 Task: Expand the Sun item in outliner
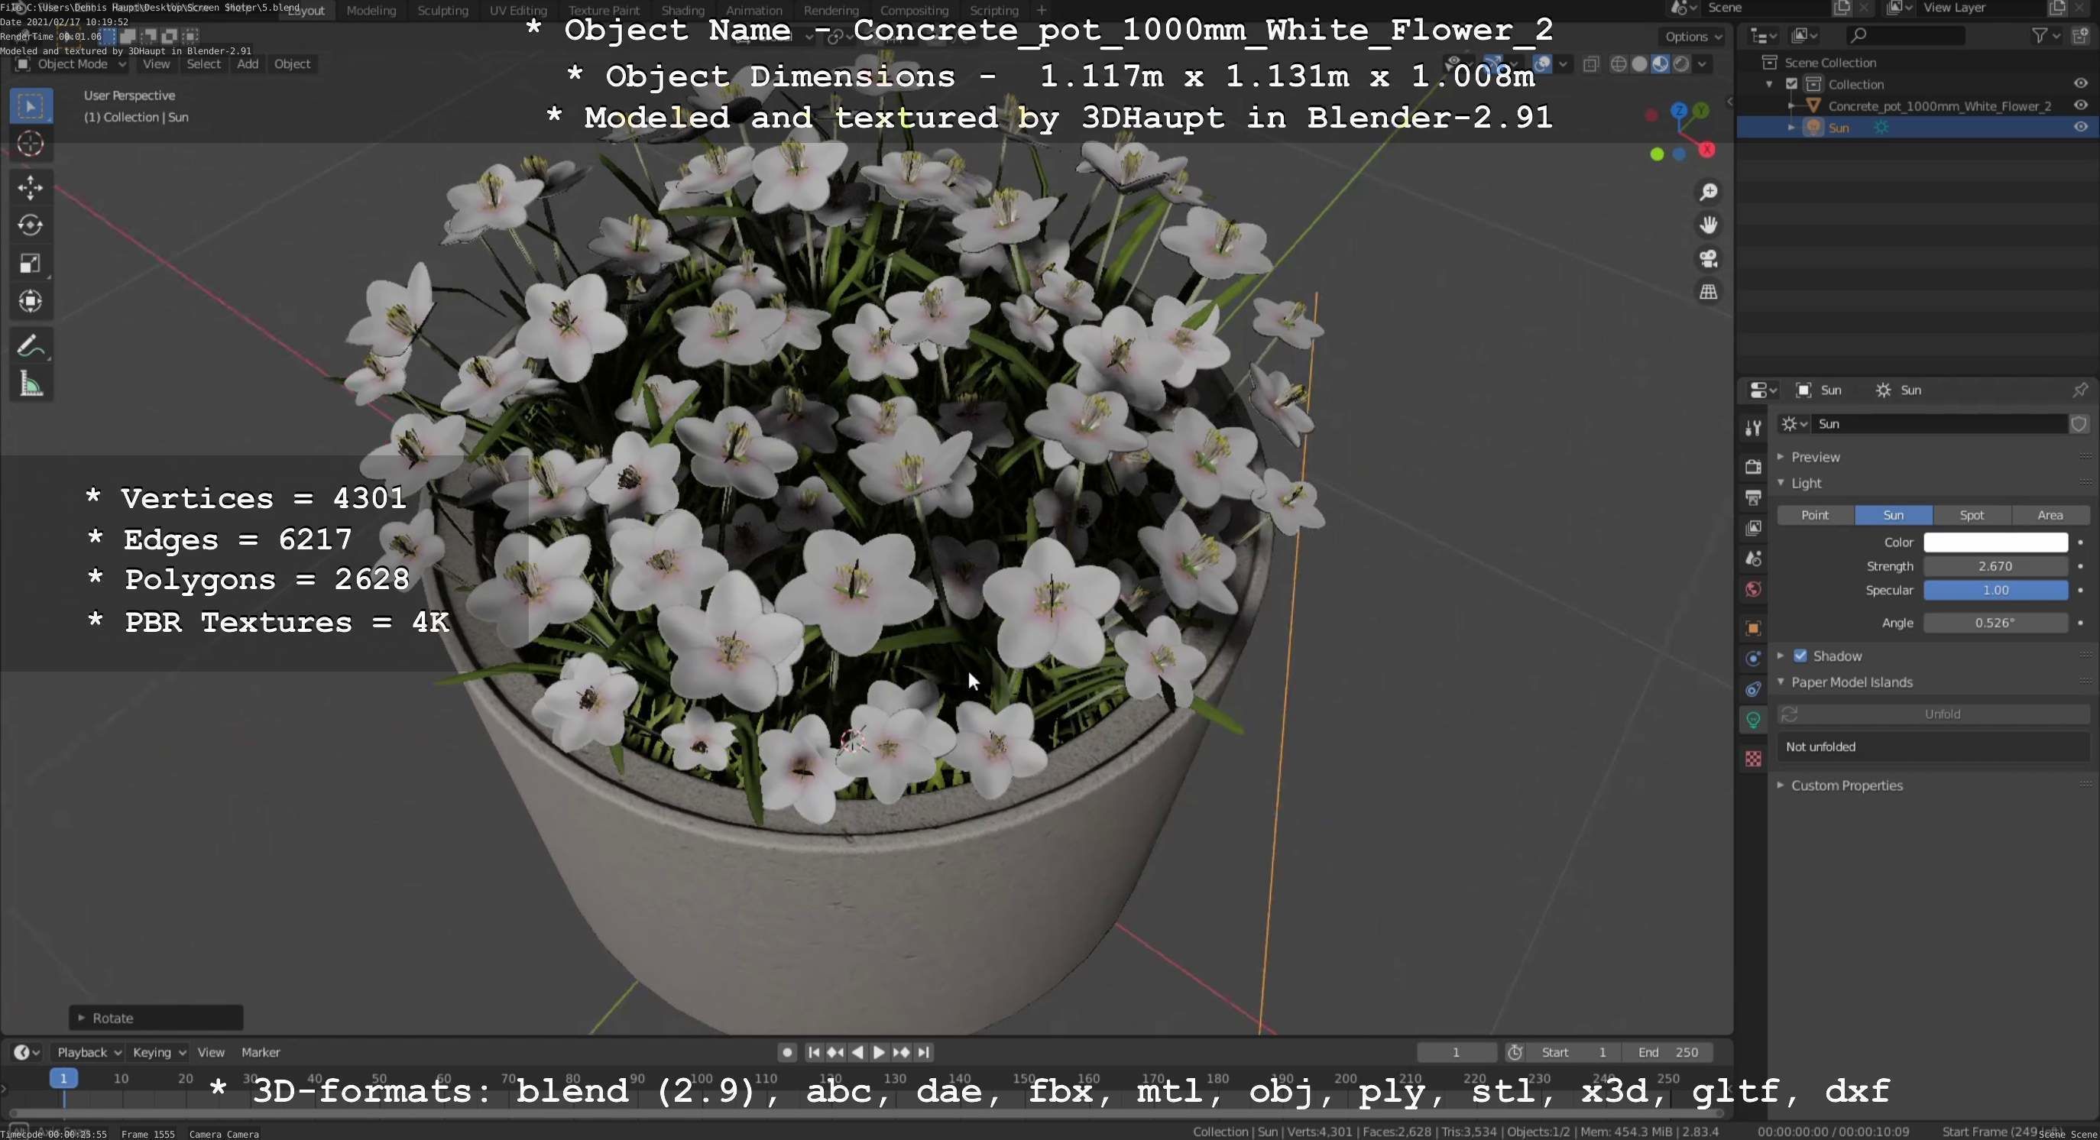pyautogui.click(x=1791, y=127)
